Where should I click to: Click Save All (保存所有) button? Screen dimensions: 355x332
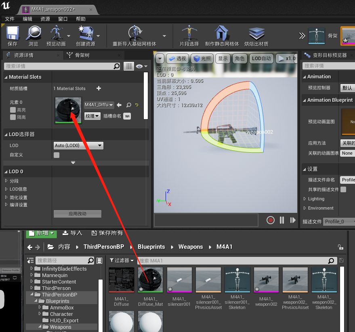(107, 233)
